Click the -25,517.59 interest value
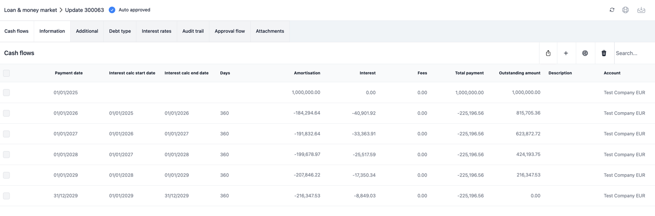 pyautogui.click(x=364, y=154)
